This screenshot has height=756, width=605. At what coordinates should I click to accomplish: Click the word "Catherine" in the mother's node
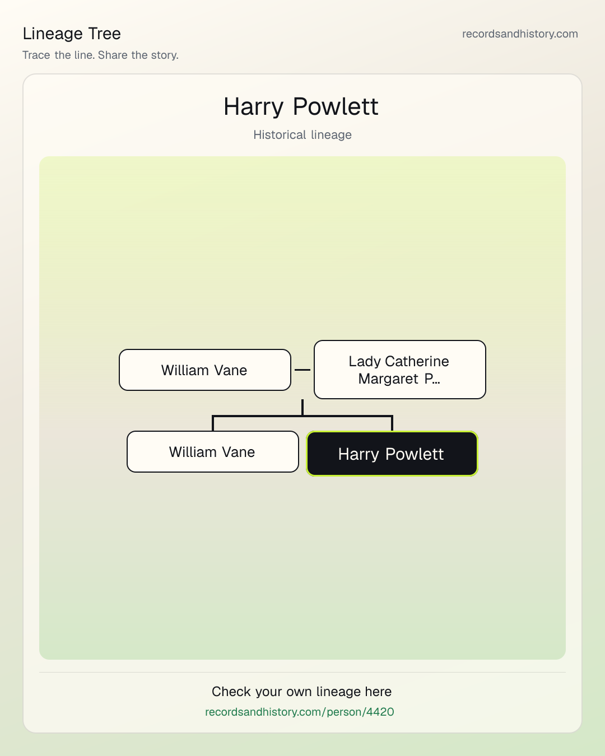click(x=417, y=361)
